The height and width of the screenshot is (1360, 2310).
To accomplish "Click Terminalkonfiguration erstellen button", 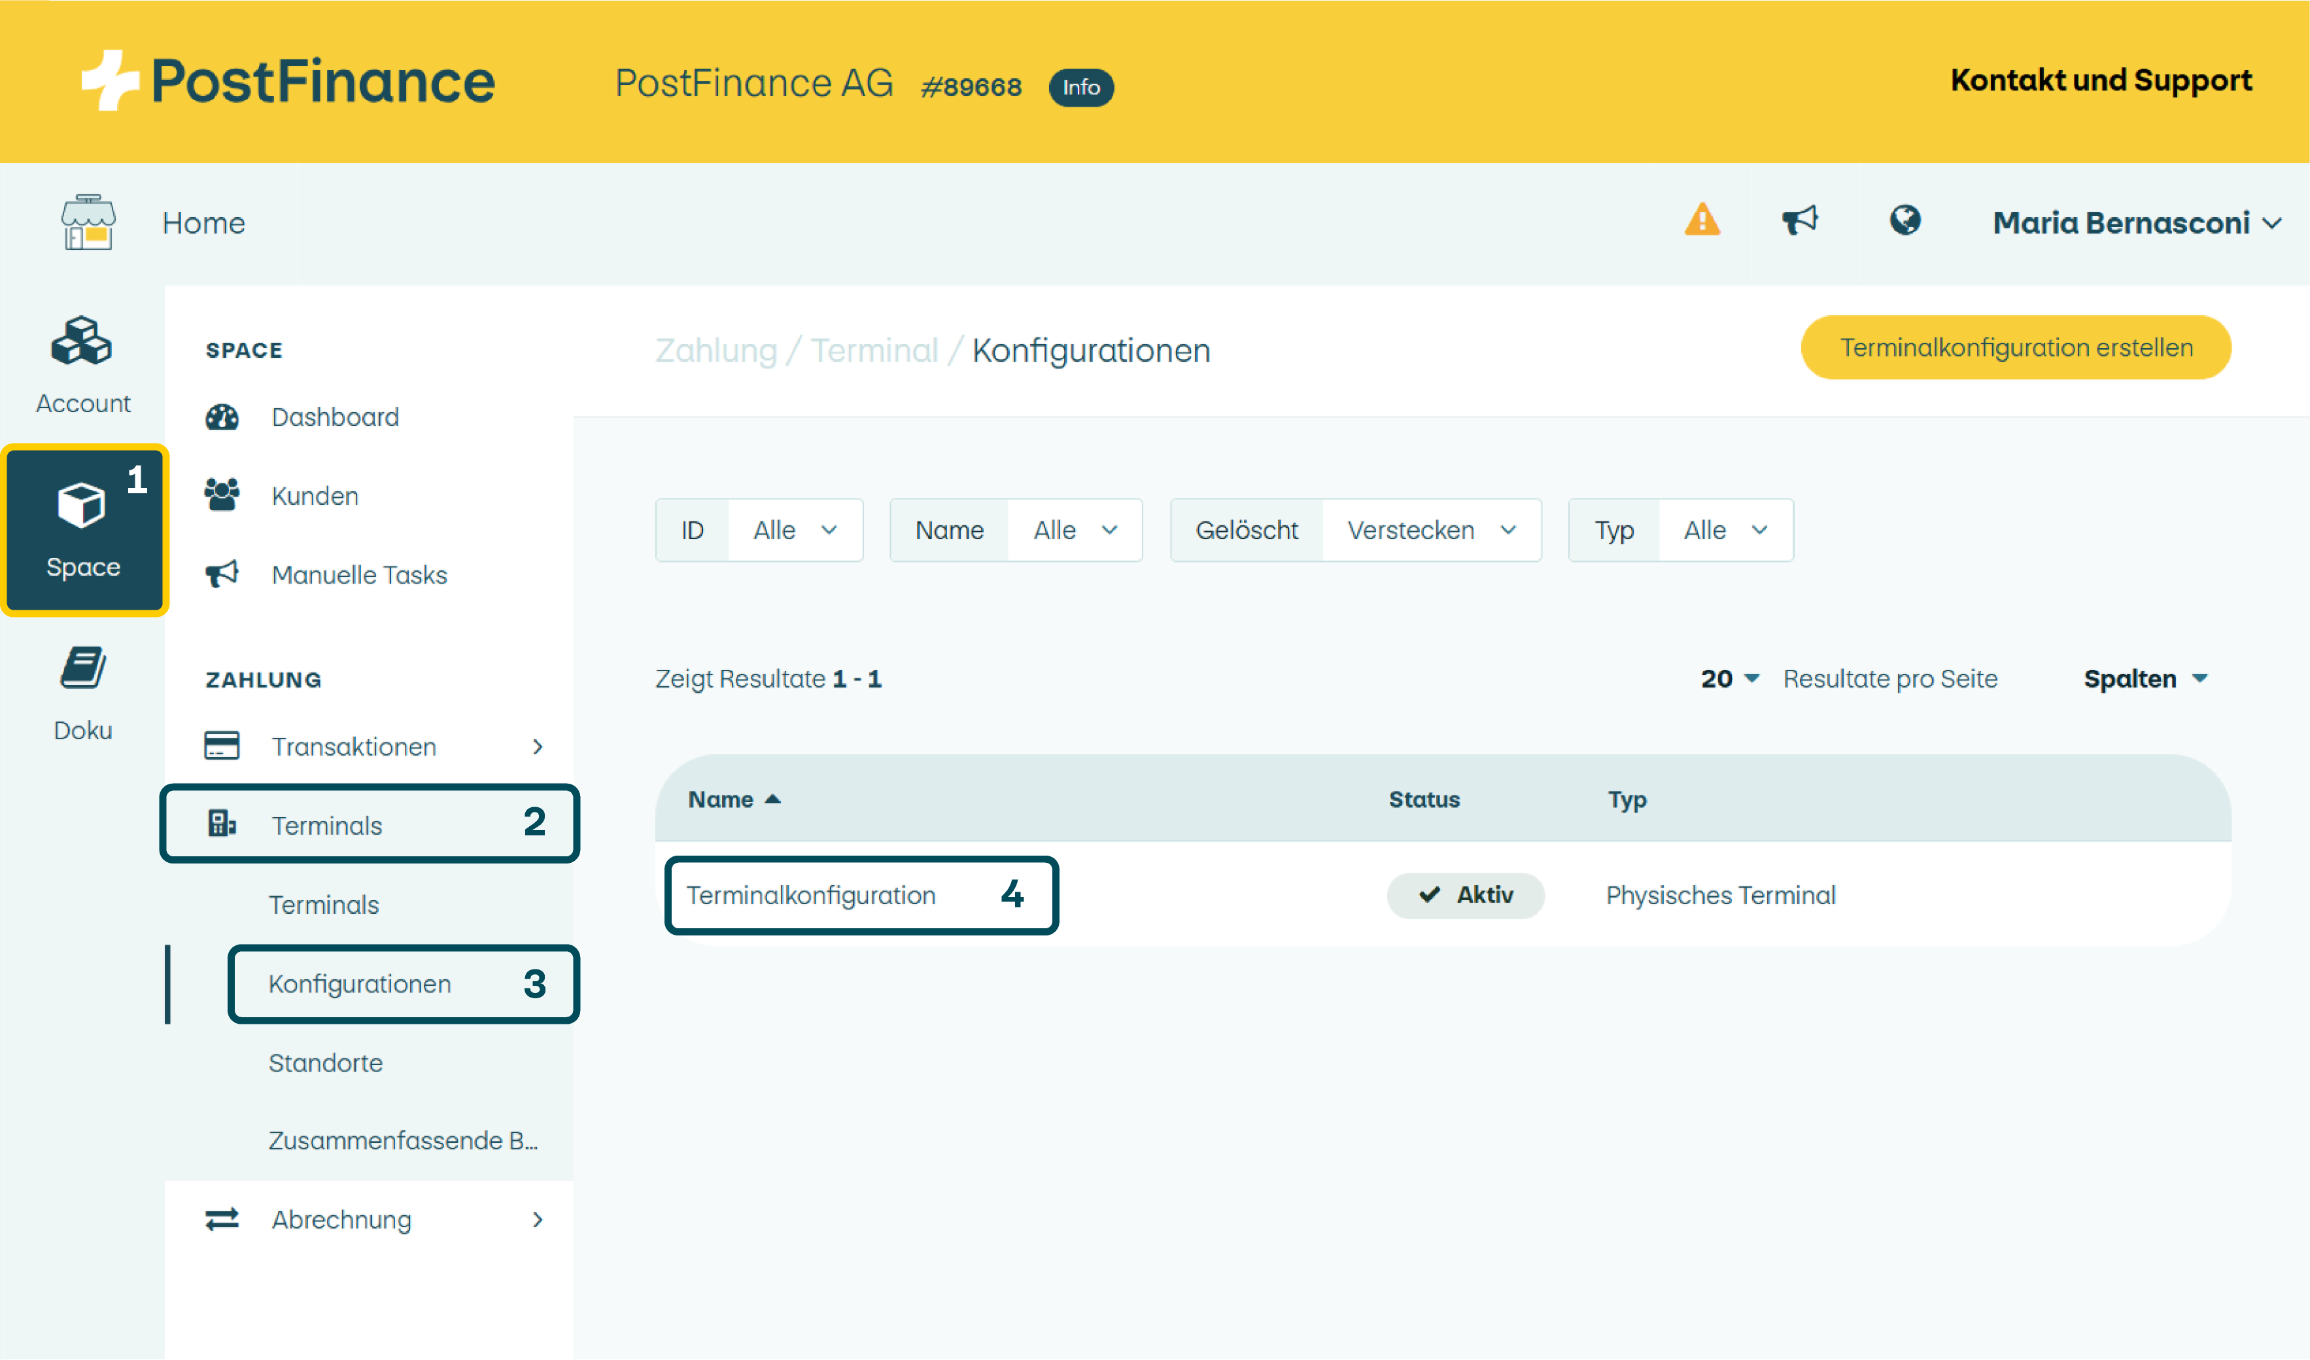I will click(2016, 347).
